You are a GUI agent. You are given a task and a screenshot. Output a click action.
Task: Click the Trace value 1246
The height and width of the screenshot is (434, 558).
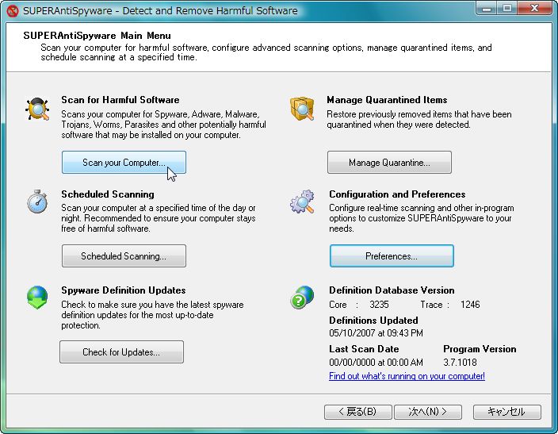pos(470,305)
